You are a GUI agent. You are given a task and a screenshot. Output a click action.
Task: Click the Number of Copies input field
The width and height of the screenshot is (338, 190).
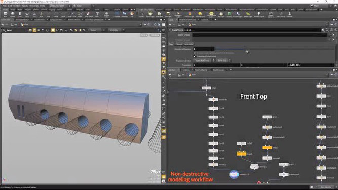(204, 49)
